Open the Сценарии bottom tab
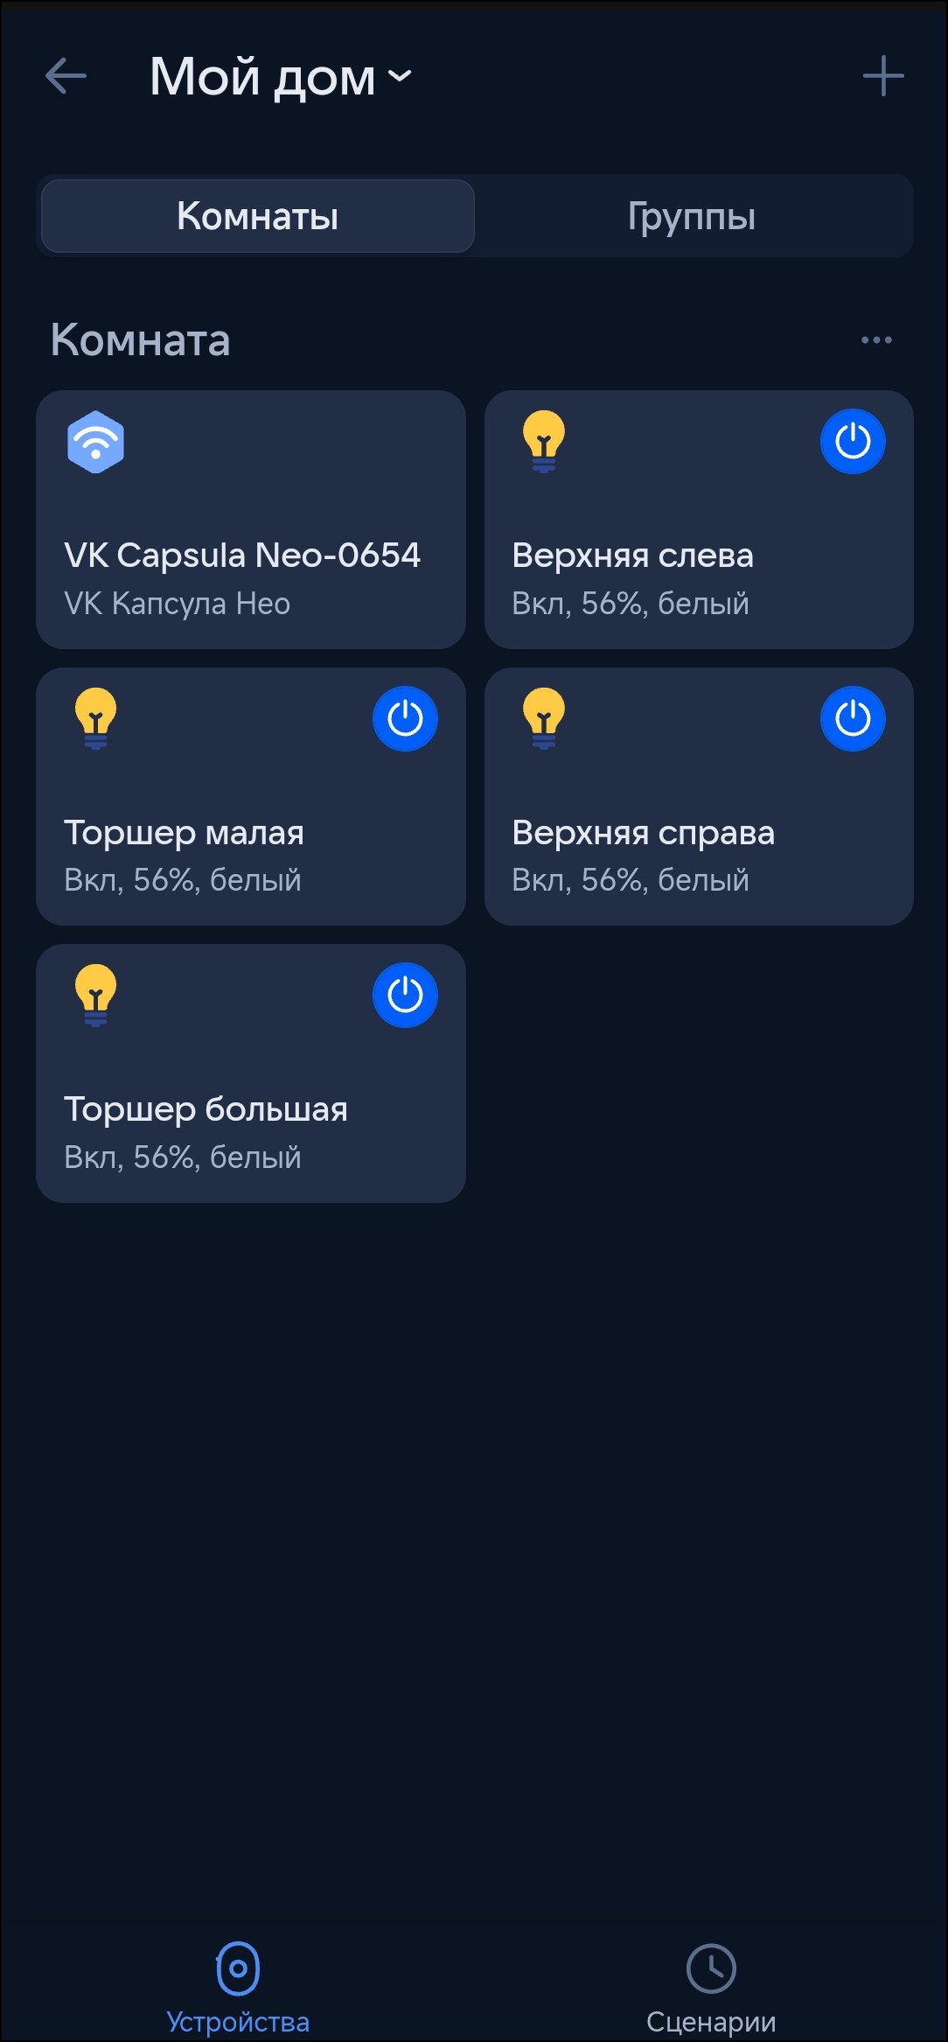 click(x=711, y=1987)
